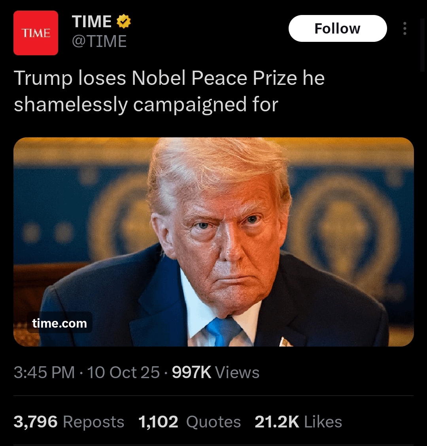Open the @TIME handle link
Screen dimensions: 427x446
coord(99,41)
